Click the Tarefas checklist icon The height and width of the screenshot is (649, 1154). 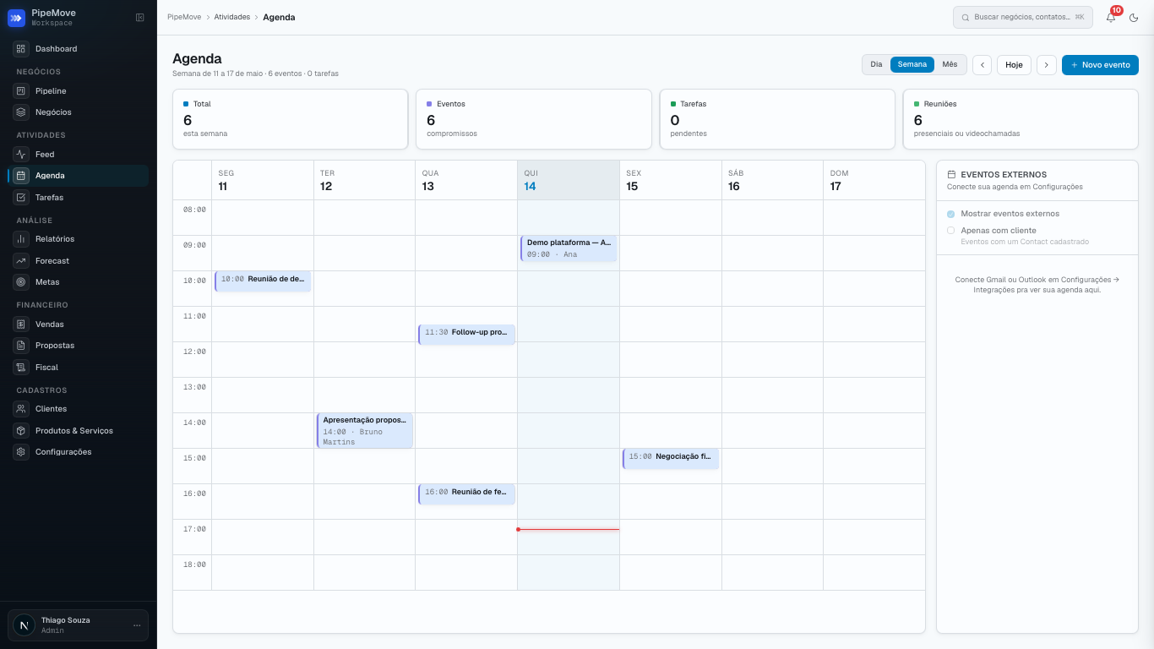[21, 198]
